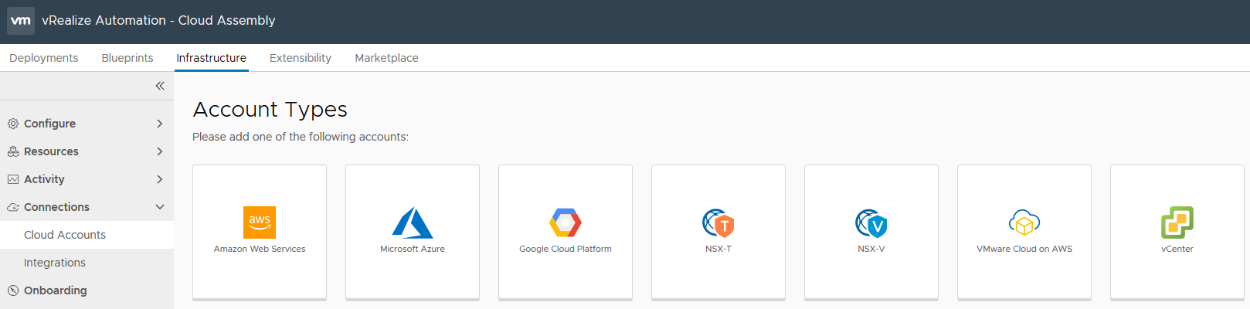Go to the Extensibility tab
The width and height of the screenshot is (1250, 309).
coord(301,58)
